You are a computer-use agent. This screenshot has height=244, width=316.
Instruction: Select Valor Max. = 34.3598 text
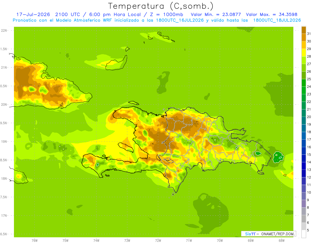click(x=271, y=14)
